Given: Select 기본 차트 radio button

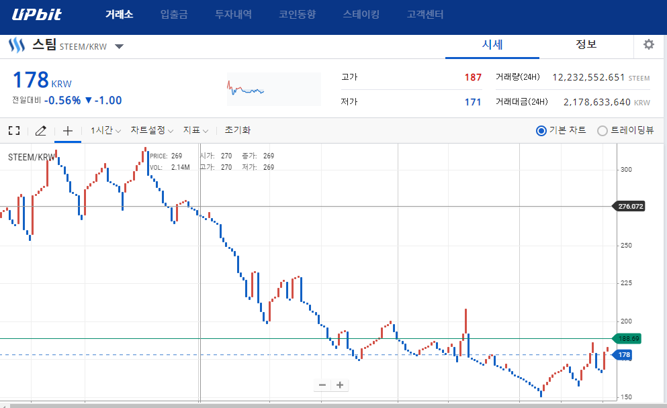Looking at the screenshot, I should [541, 130].
